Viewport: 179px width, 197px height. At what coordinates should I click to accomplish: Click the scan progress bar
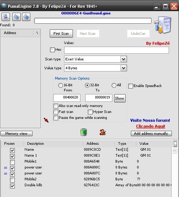[93, 21]
